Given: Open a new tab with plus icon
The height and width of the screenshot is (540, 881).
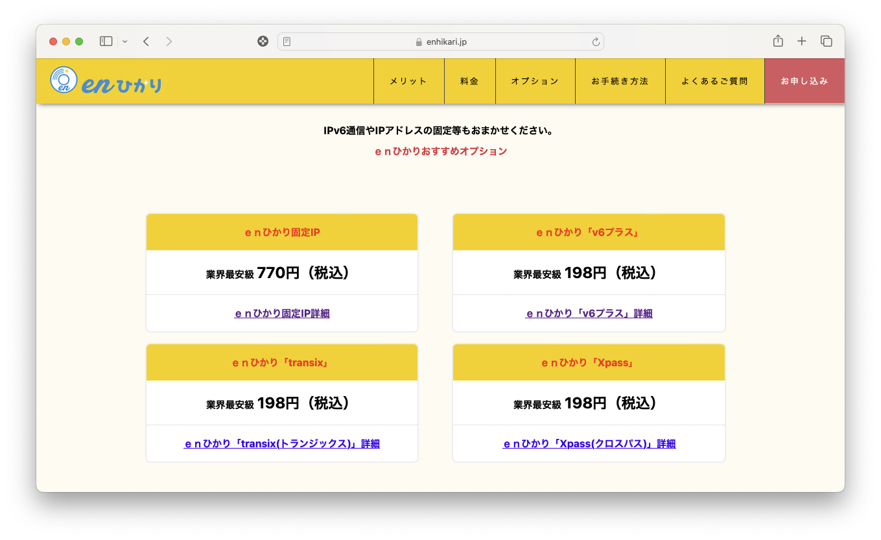Looking at the screenshot, I should click(802, 41).
